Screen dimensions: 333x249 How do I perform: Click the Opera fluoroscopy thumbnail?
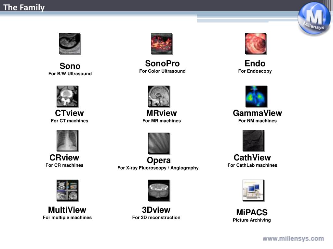[159, 143]
